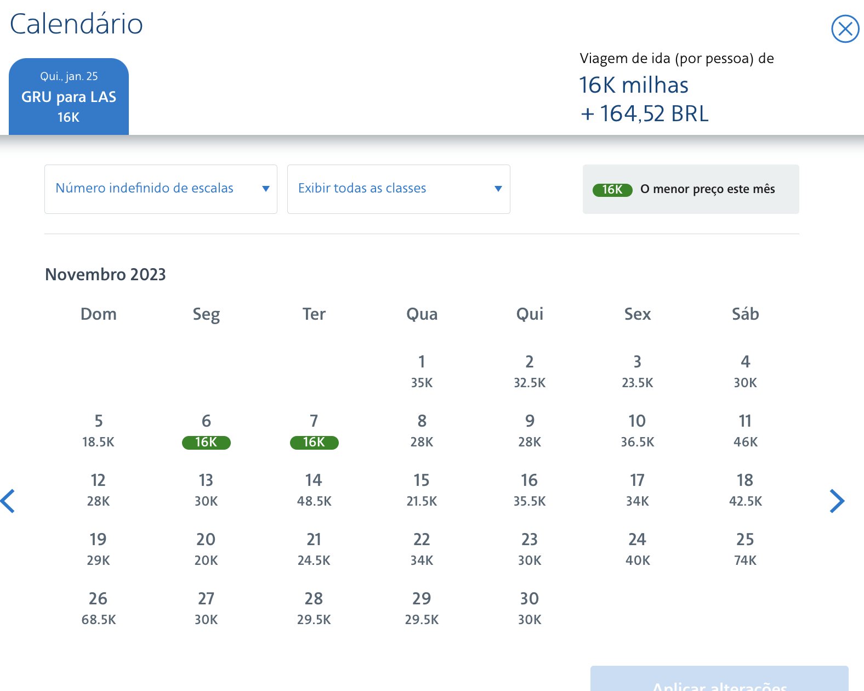The width and height of the screenshot is (864, 691).
Task: Pick November 3 at 23.5K
Action: (637, 372)
